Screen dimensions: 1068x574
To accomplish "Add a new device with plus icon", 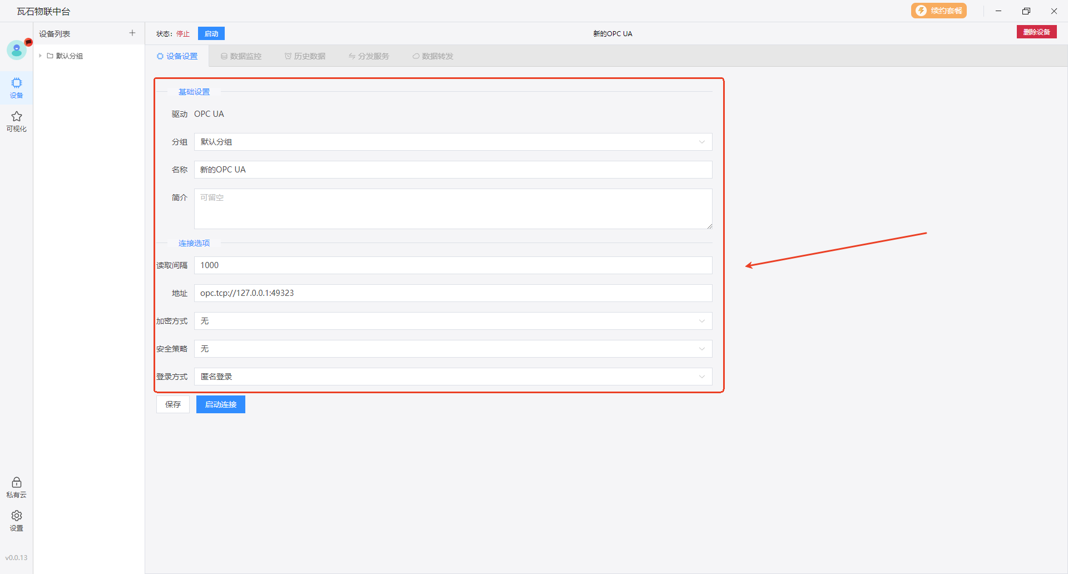I will 132,33.
